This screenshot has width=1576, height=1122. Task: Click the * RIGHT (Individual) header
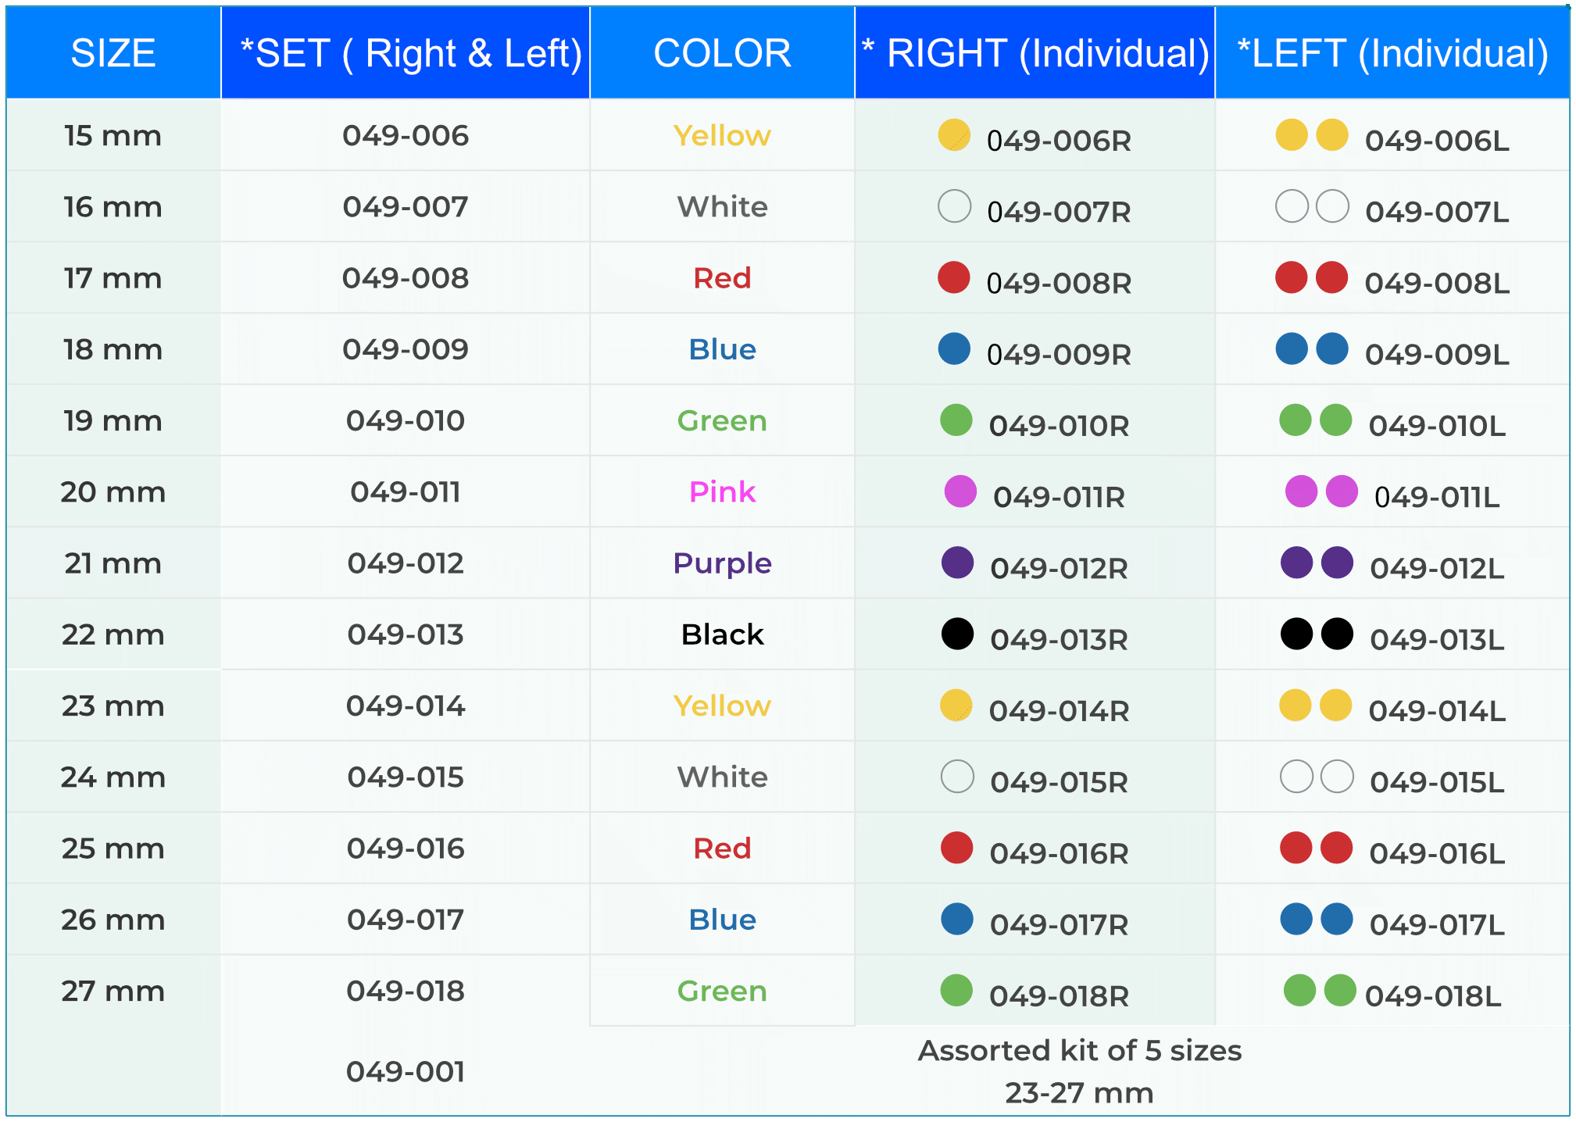(x=1035, y=53)
